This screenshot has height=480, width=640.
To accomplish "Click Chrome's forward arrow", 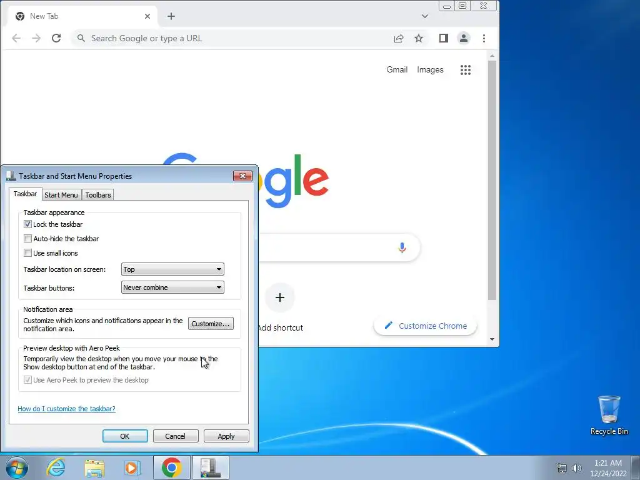I will click(36, 38).
